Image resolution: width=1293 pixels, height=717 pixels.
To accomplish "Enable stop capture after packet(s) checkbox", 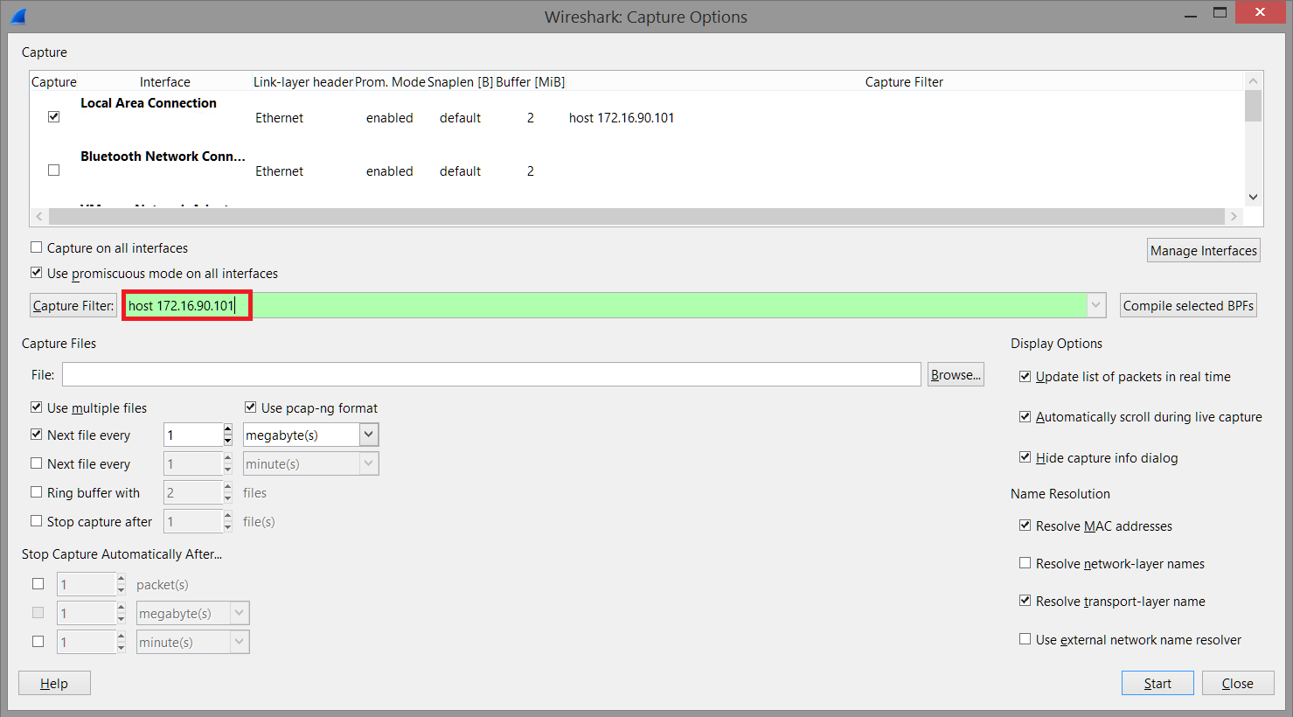I will tap(38, 584).
